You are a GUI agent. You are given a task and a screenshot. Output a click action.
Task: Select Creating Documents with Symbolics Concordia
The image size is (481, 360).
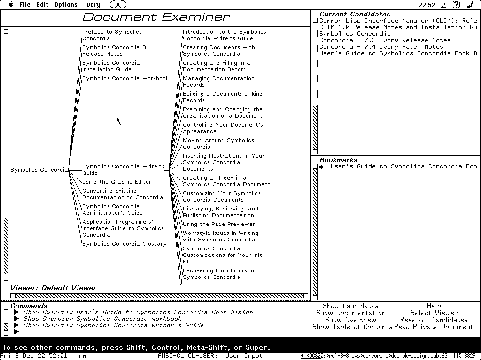point(219,51)
